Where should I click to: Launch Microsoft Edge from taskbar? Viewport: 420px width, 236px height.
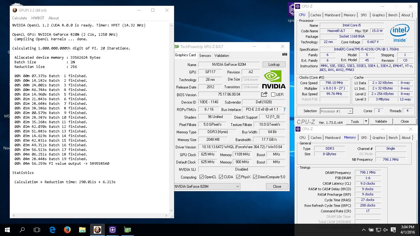point(52,230)
